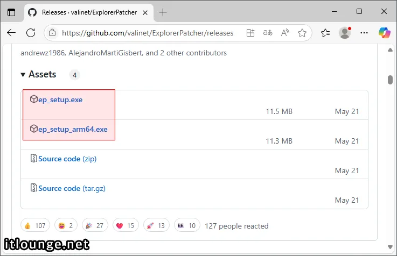Click the package icon beside ep_setup_arm64.exe
397x256 pixels.
point(34,129)
